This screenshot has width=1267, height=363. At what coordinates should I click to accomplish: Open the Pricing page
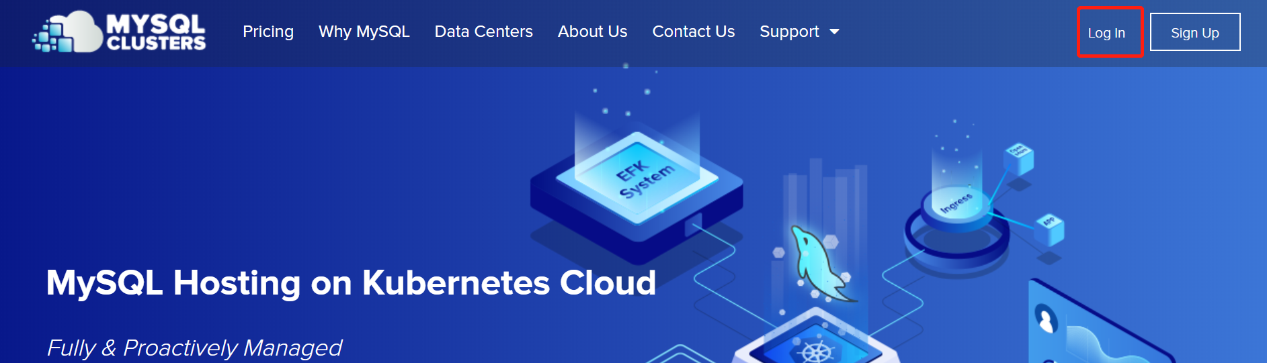(x=268, y=32)
